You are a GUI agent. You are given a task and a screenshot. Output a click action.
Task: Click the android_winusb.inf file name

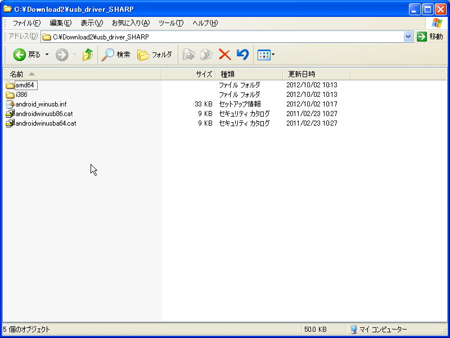tap(41, 104)
